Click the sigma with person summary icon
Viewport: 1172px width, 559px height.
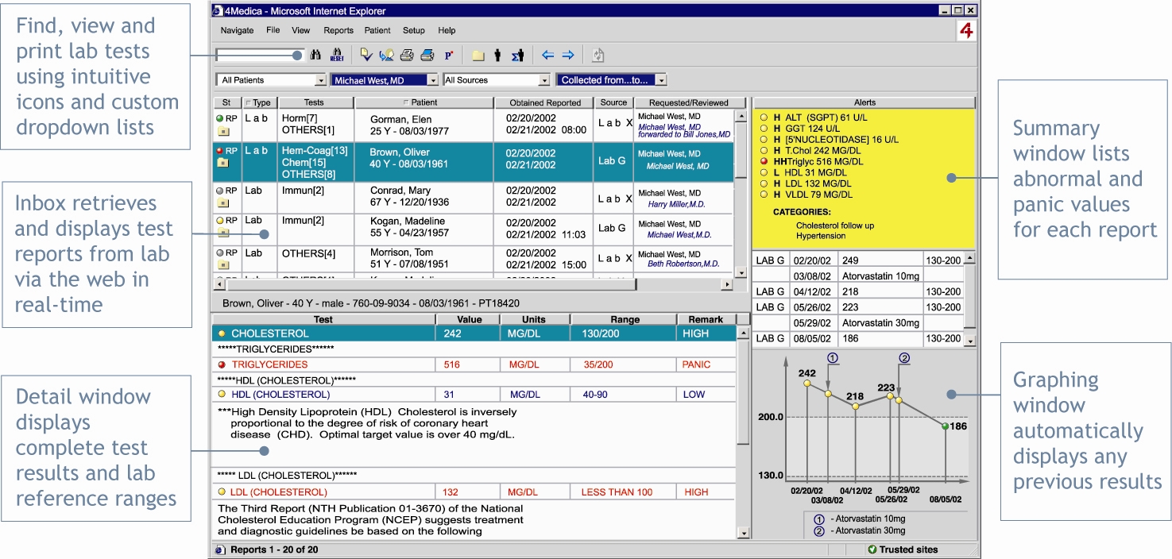tap(517, 56)
